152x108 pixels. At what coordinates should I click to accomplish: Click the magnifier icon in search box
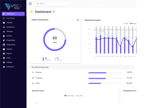click(37, 4)
